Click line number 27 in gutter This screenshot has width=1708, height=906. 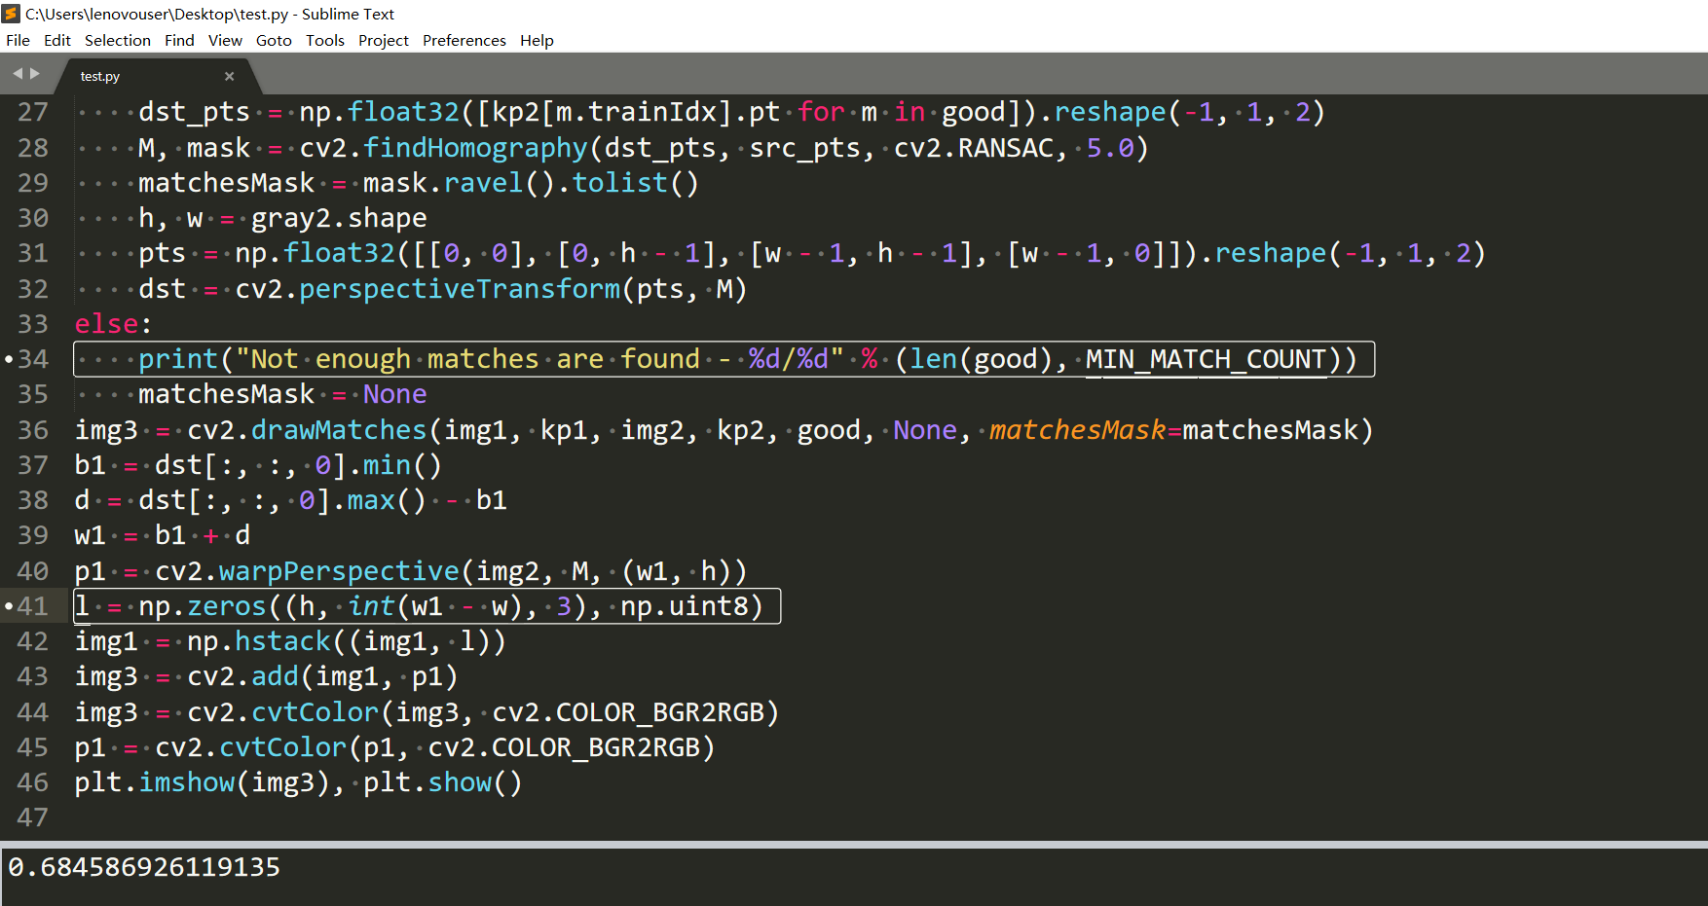point(32,112)
